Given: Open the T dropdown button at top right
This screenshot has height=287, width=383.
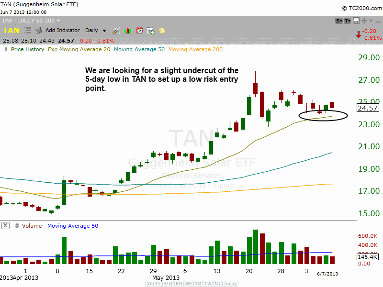Looking at the screenshot, I should (348, 21).
